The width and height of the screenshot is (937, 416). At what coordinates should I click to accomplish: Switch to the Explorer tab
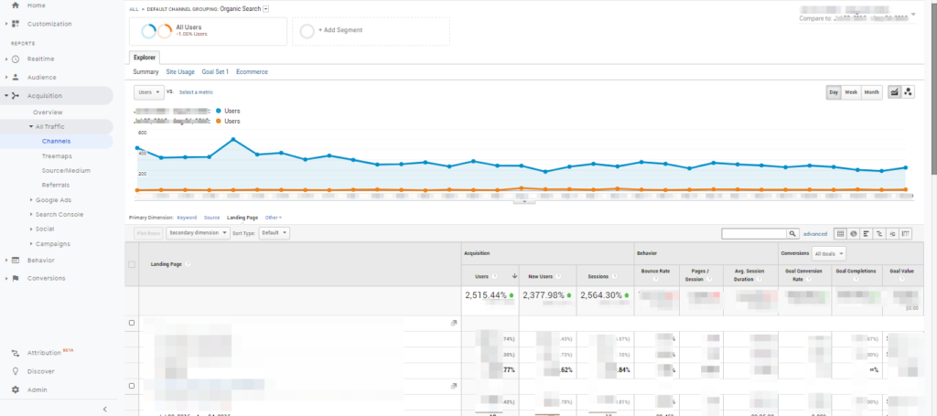144,58
